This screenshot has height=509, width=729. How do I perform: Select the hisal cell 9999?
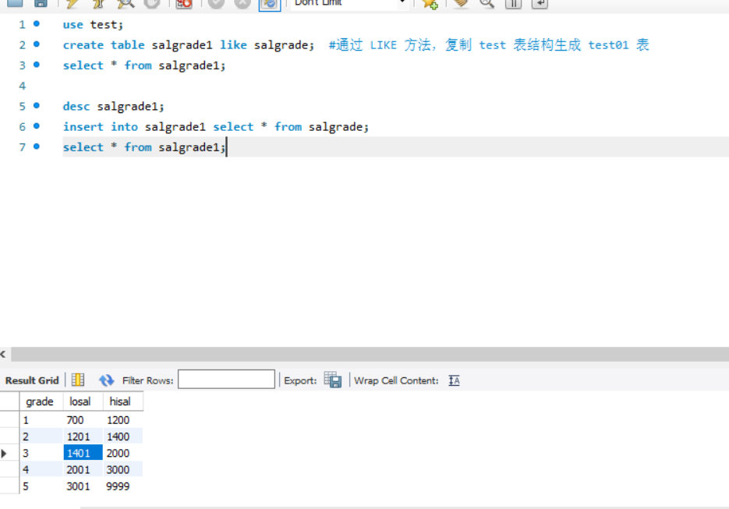122,486
